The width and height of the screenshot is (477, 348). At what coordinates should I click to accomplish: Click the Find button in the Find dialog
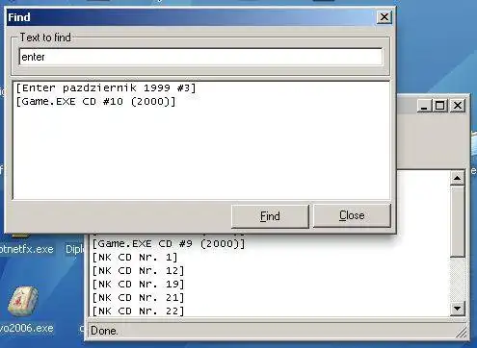point(270,216)
